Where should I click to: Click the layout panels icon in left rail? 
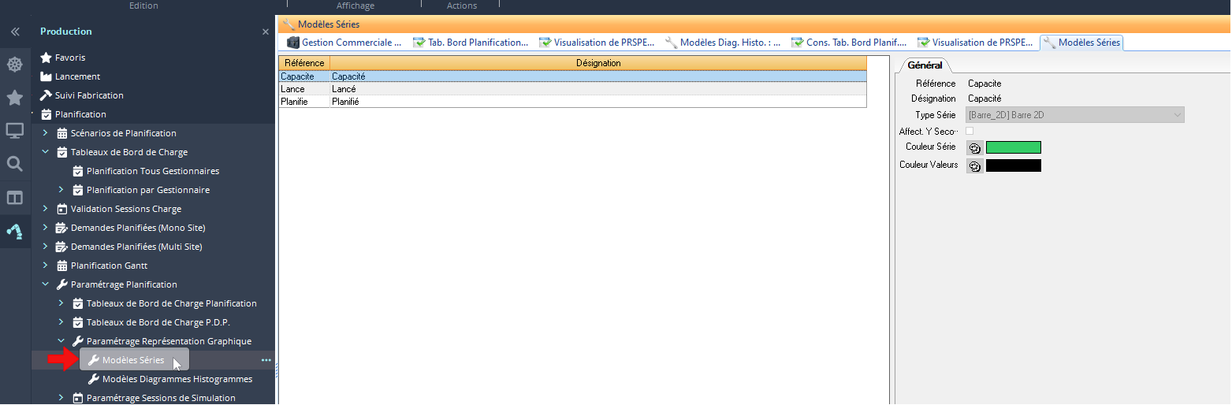coord(14,197)
